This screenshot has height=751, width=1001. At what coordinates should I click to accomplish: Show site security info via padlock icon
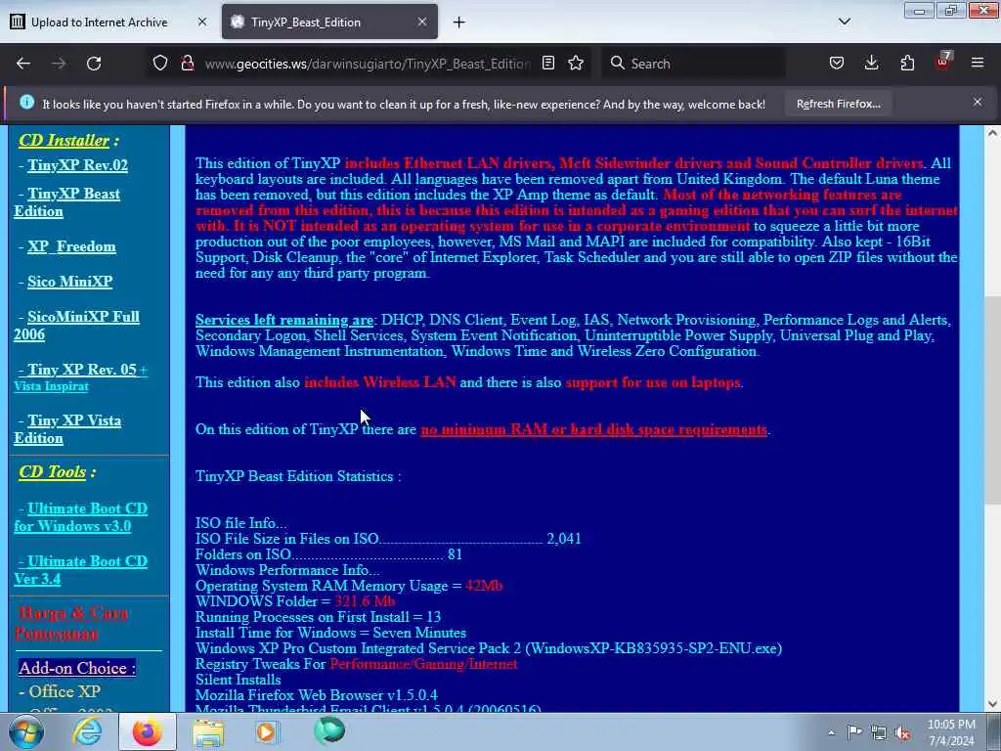187,64
